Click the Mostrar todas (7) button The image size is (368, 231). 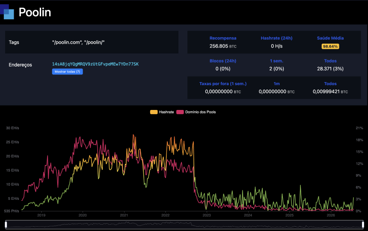point(67,71)
